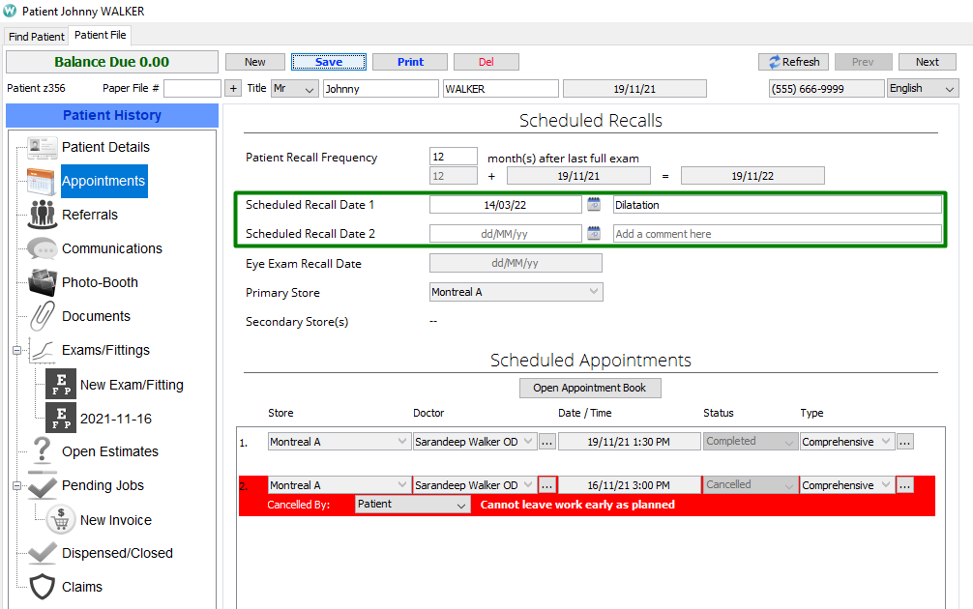Click the Patient Recall Frequency field
The height and width of the screenshot is (609, 973).
click(x=454, y=157)
